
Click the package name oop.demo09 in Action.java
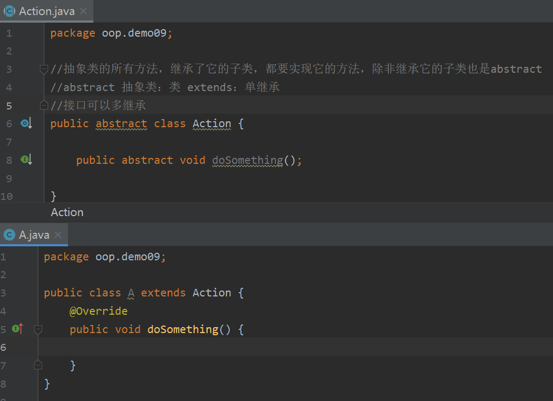(x=134, y=33)
